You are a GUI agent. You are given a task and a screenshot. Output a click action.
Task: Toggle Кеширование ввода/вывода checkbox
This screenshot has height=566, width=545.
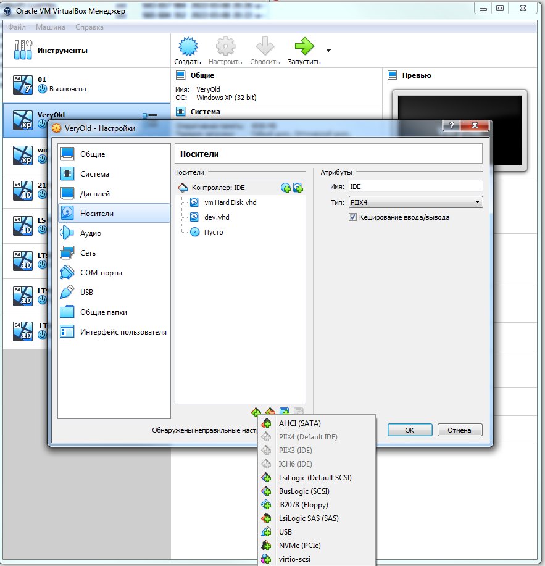click(353, 217)
